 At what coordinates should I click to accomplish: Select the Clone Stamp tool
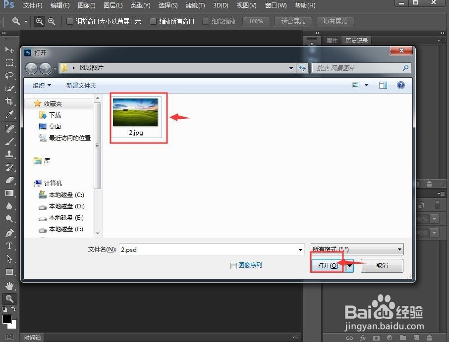(9, 154)
